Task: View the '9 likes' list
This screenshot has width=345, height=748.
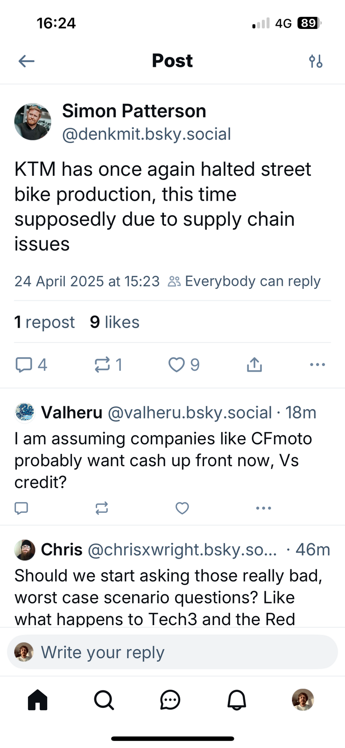Action: 114,322
